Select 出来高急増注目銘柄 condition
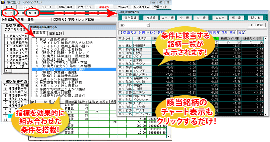This screenshot has height=142, width=270. [x=74, y=93]
